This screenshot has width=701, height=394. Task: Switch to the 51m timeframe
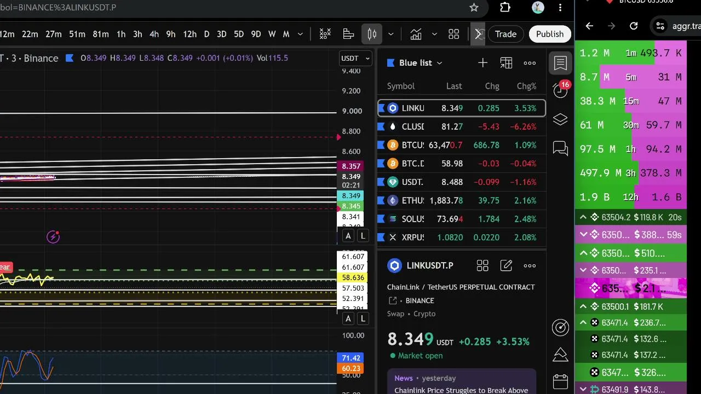[x=77, y=34]
